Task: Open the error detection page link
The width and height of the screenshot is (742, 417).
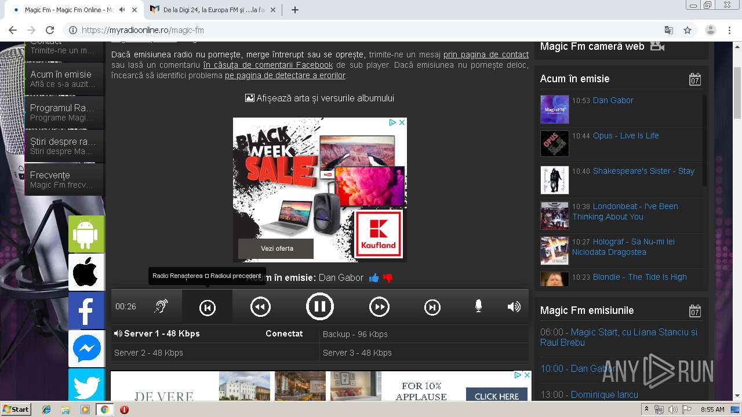Action: (285, 75)
